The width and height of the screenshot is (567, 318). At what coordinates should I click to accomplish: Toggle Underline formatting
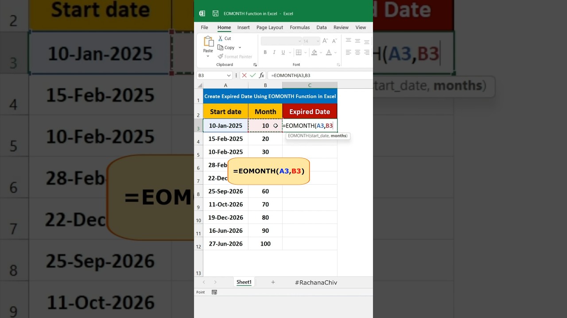pyautogui.click(x=283, y=53)
